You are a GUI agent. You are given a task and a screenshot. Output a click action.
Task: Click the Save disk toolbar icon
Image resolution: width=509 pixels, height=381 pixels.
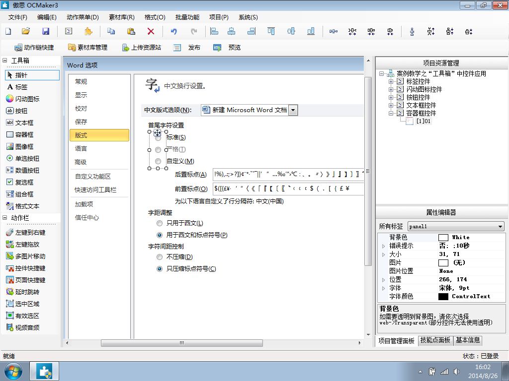tap(46, 31)
